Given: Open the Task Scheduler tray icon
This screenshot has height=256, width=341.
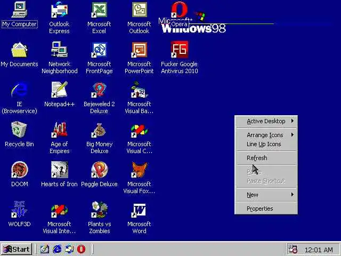Looking at the screenshot, I should coord(293,249).
